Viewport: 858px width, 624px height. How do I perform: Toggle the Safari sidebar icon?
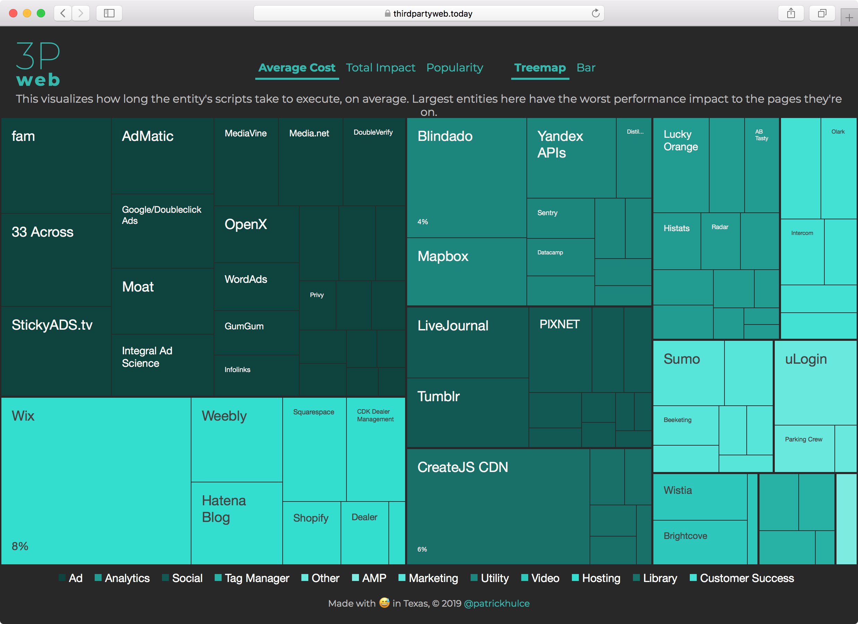point(109,13)
